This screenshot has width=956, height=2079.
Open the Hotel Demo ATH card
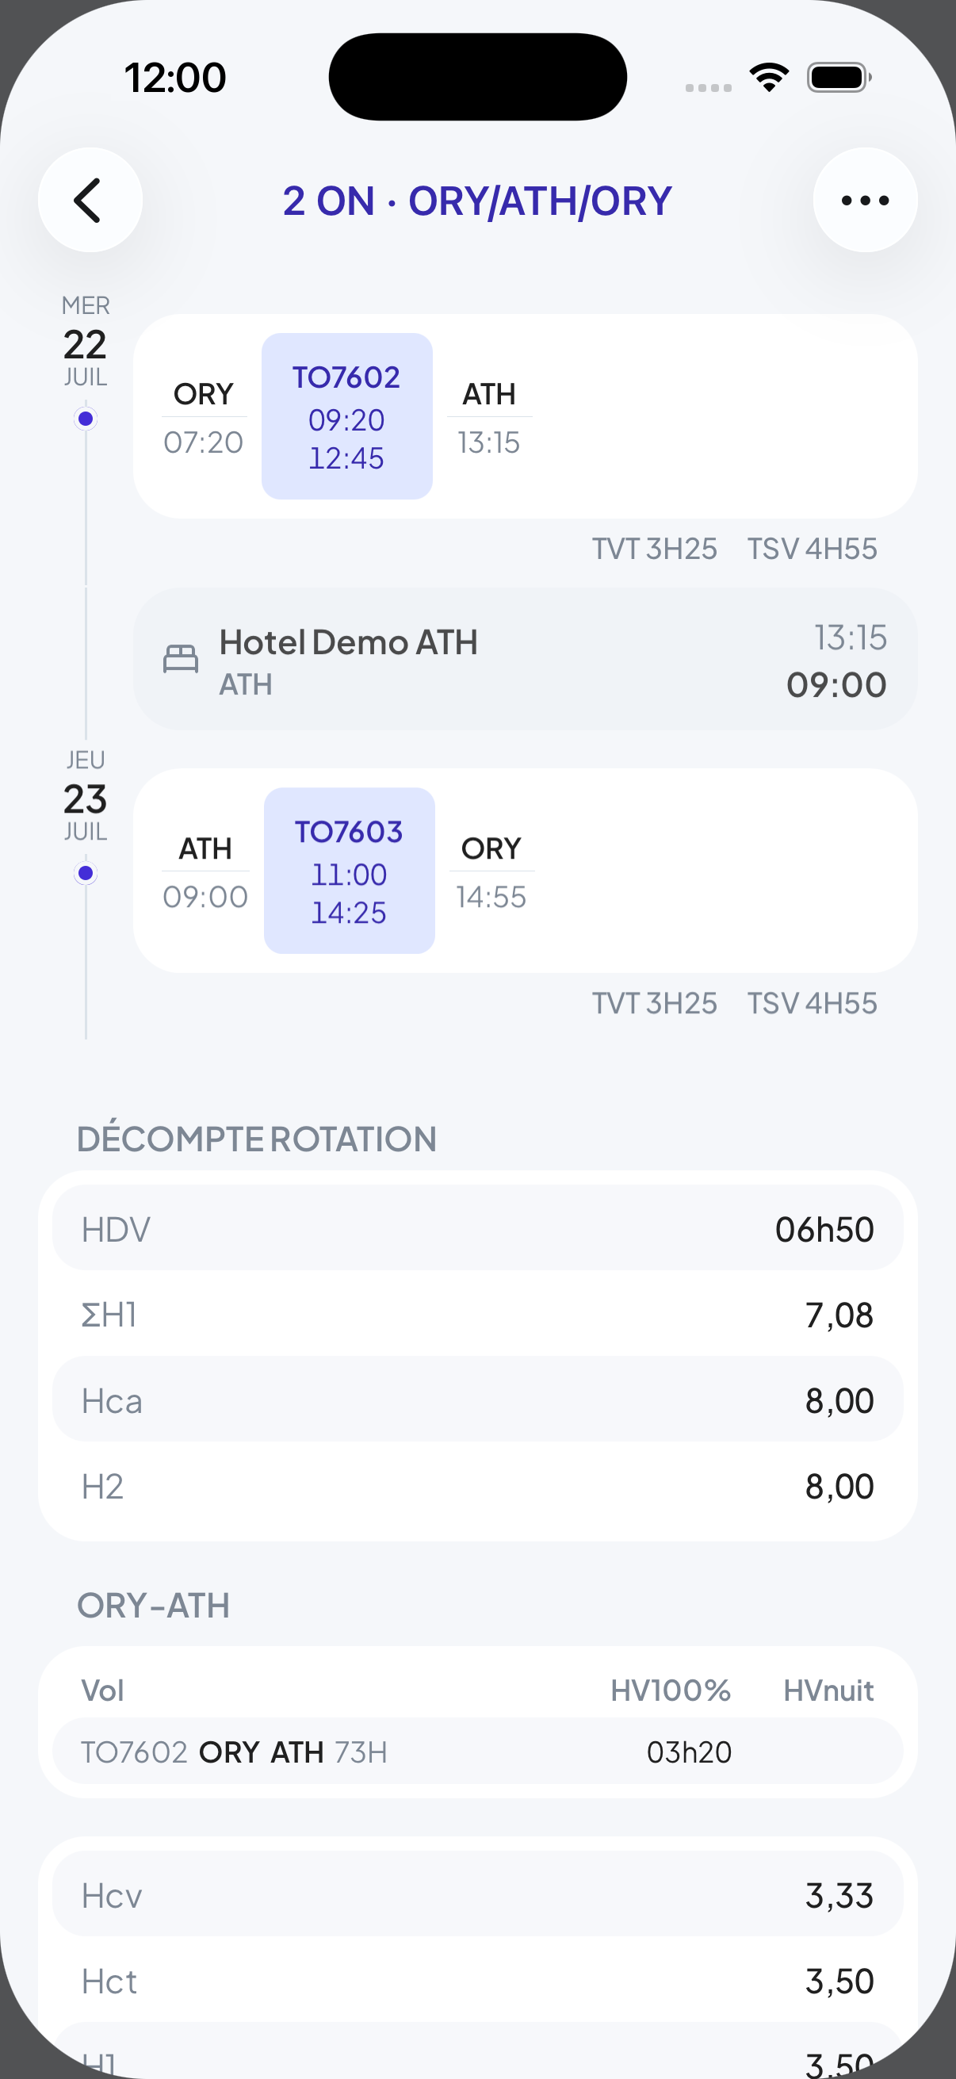point(526,660)
